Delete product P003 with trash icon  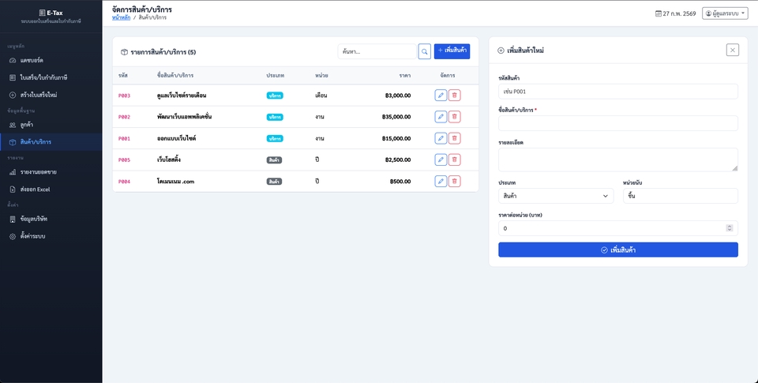point(454,95)
